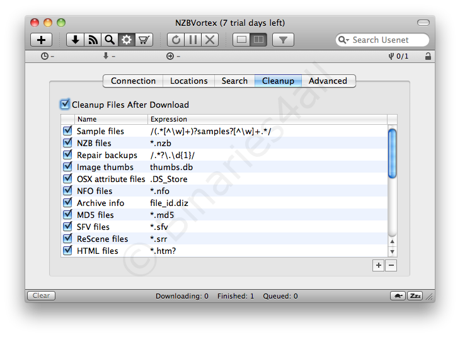
Task: Click scrollbar down arrow in rules list
Action: coord(392,252)
